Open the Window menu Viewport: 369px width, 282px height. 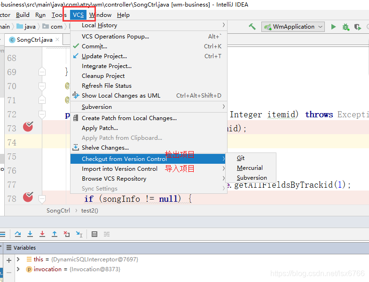[x=100, y=15]
